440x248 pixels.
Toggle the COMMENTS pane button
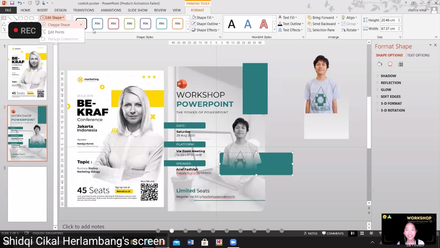(x=332, y=233)
